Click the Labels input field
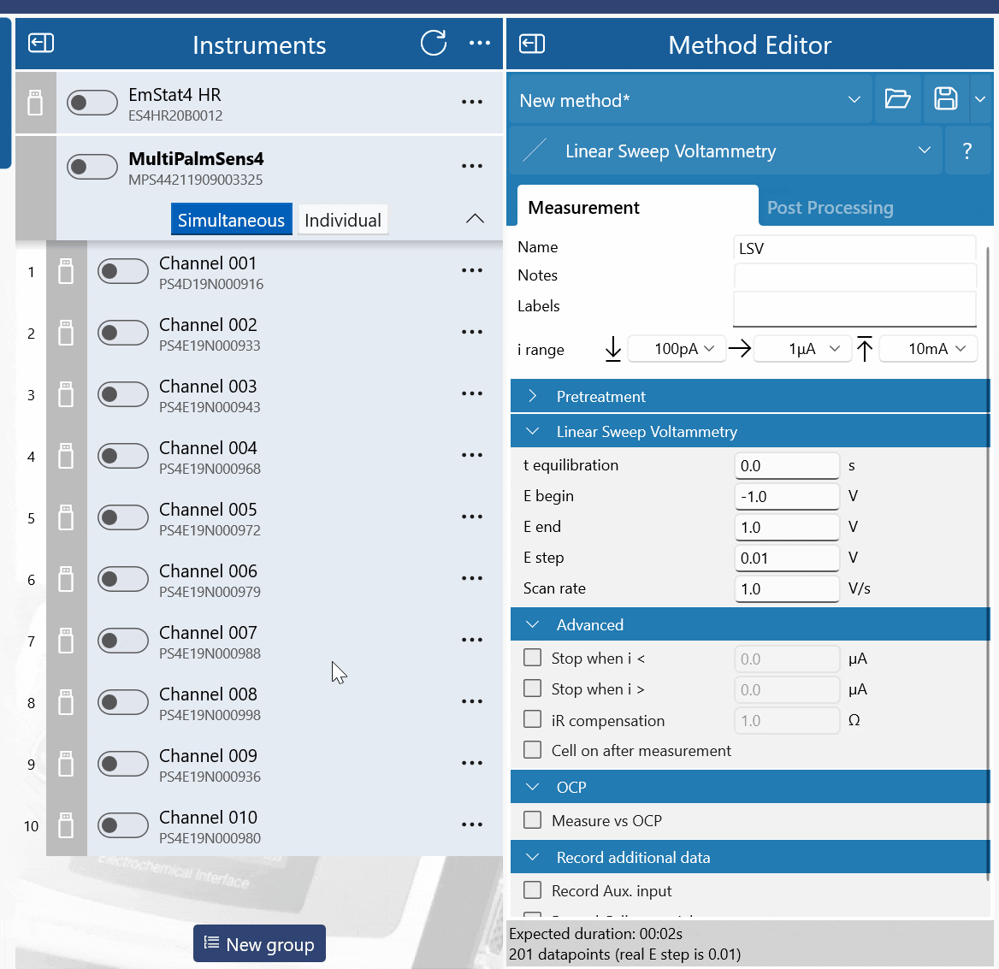999x969 pixels. [x=855, y=309]
